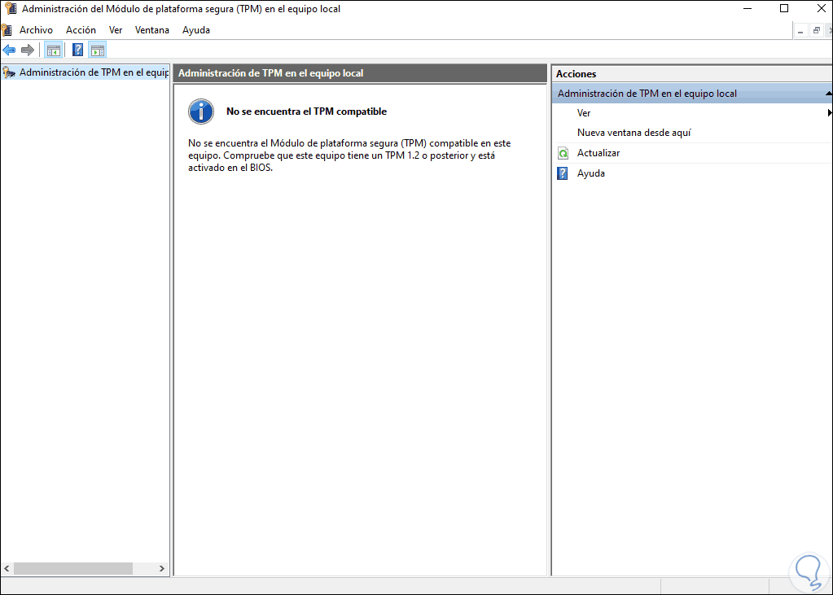Click the left arrow of tree scrollbar
This screenshot has width=833, height=595.
pos(7,568)
